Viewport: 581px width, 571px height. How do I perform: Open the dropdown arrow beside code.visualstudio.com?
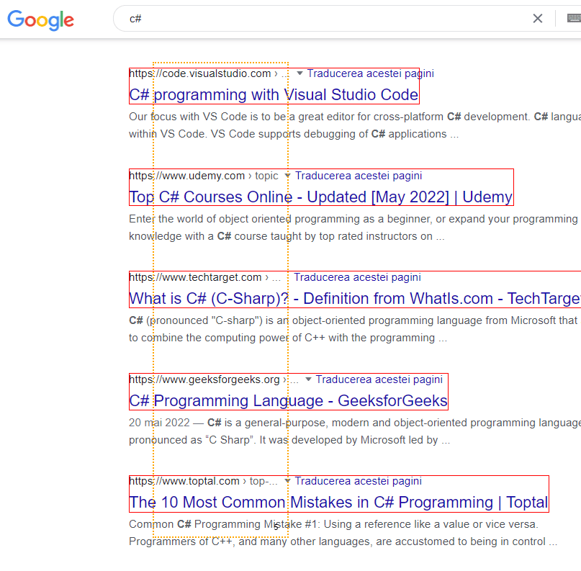pos(299,73)
